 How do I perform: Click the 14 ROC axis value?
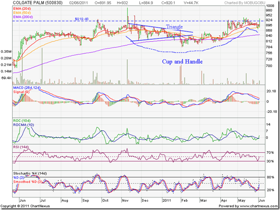pos(268,124)
